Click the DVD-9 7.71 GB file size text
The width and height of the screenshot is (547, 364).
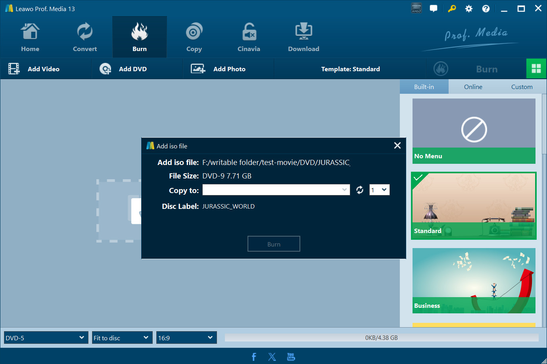coord(227,176)
